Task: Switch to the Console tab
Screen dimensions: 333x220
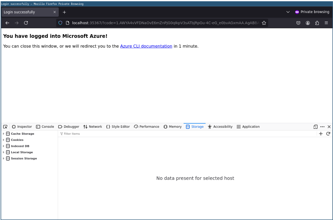Action: [45, 127]
